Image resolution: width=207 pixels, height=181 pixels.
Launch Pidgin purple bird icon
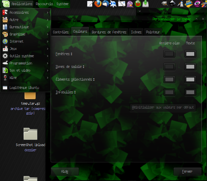coord(130,4)
